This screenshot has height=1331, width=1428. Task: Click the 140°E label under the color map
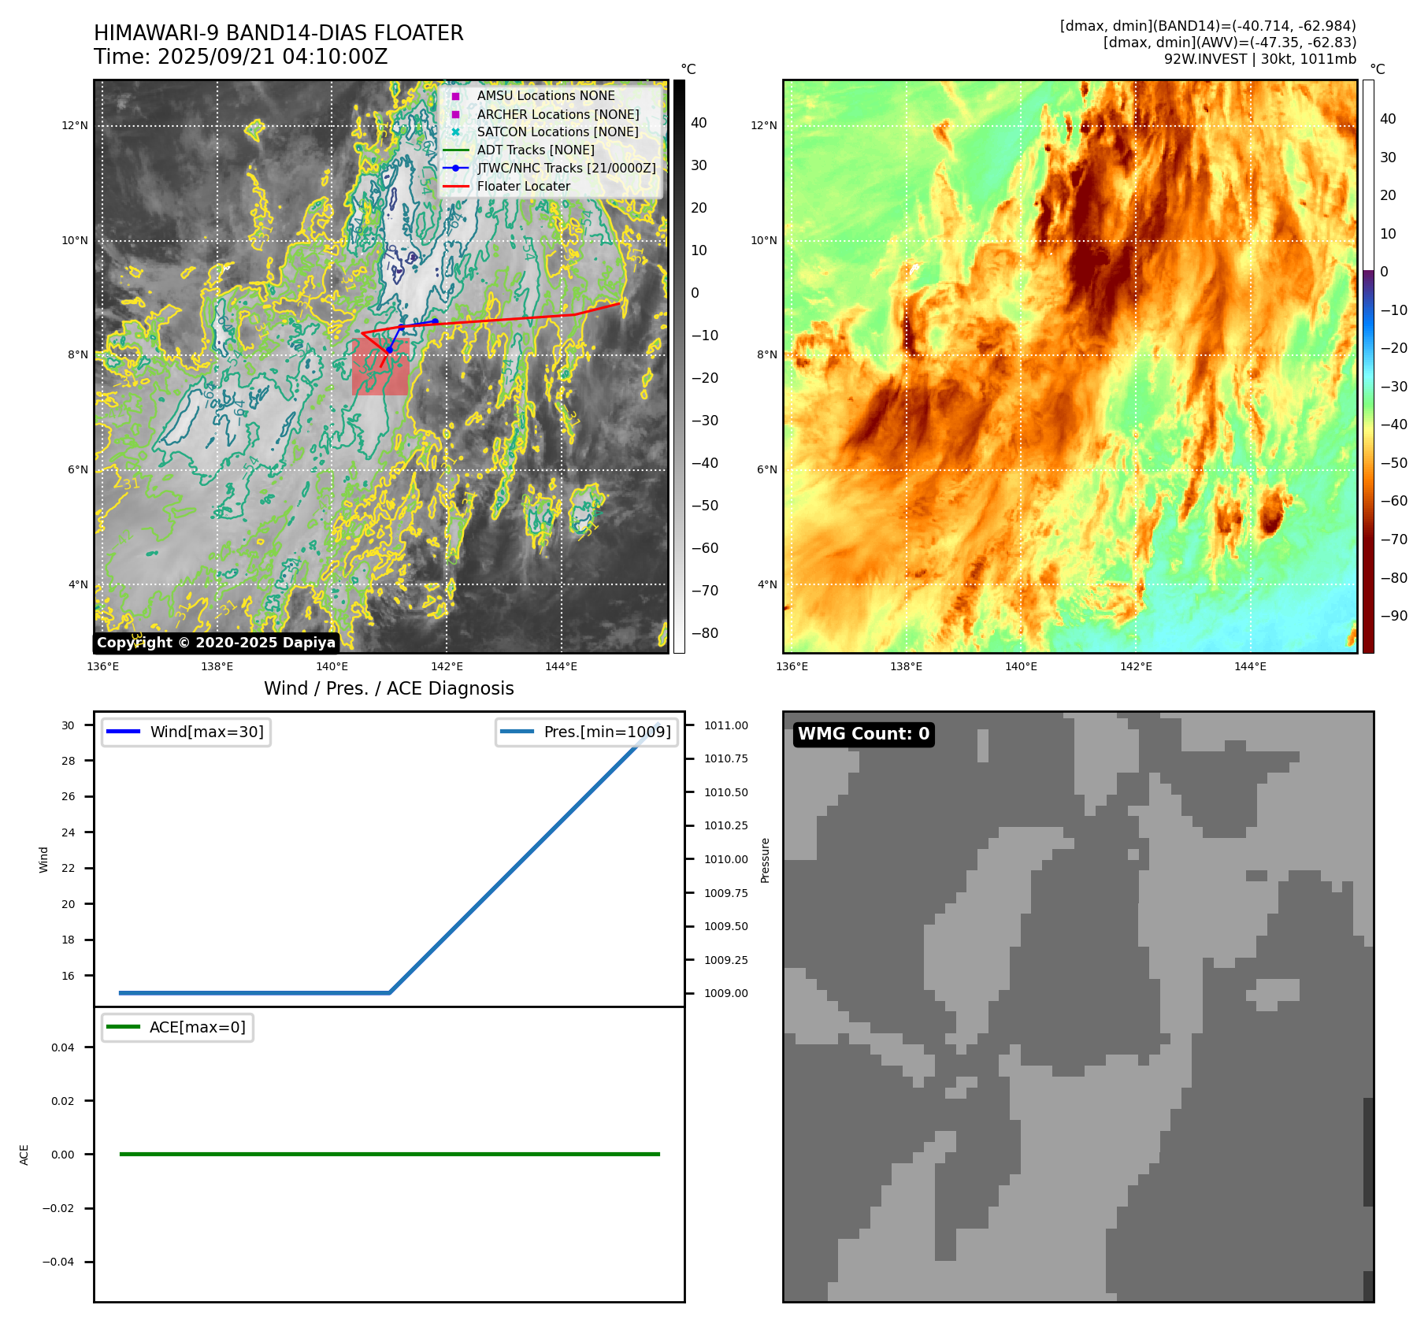pos(1021,666)
